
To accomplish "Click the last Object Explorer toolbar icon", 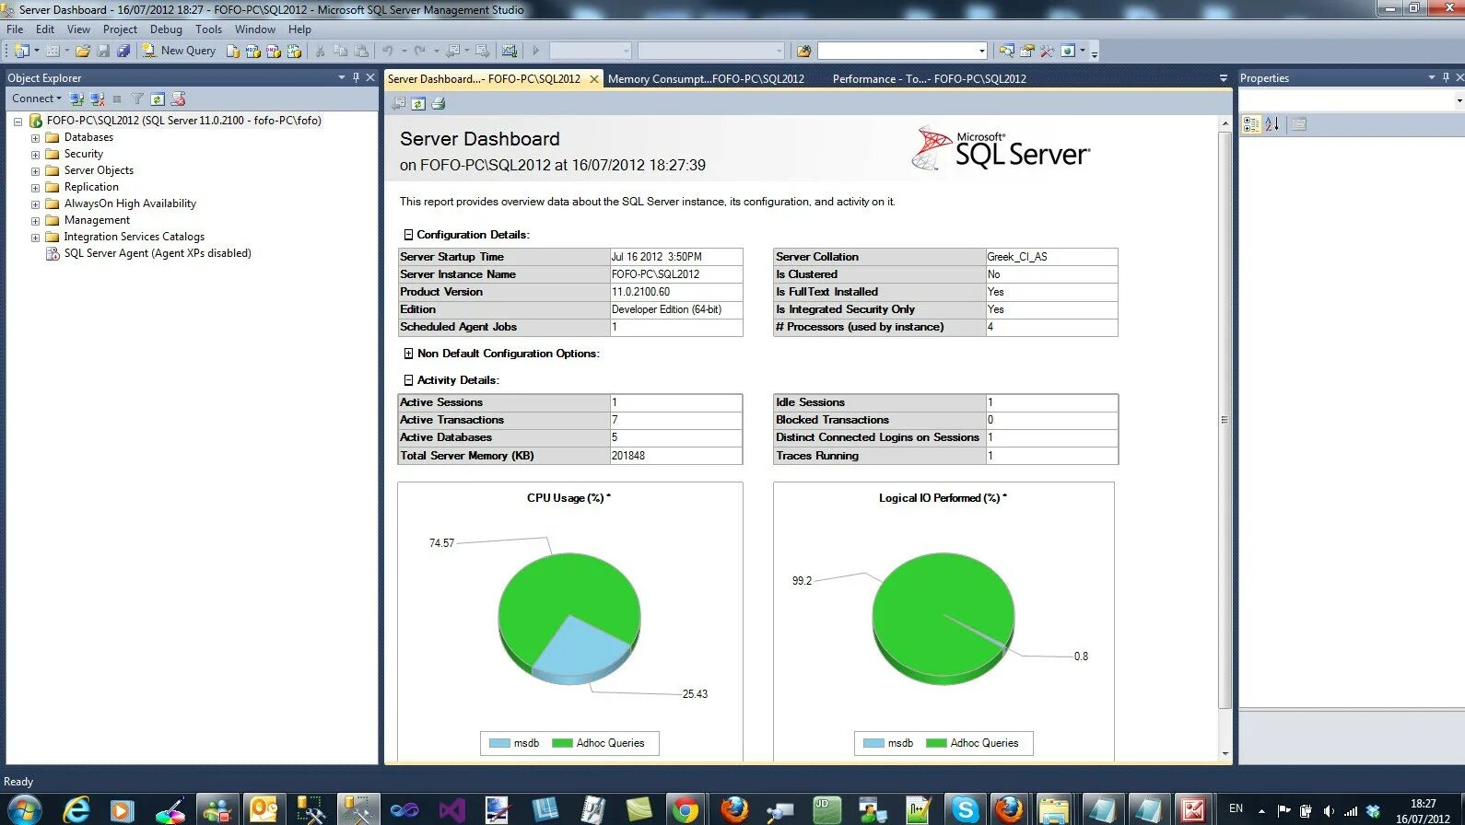I will (179, 99).
